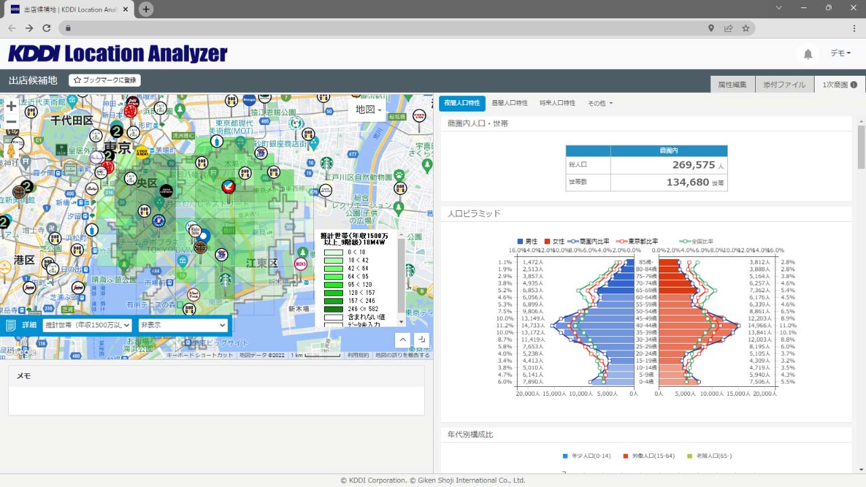Open a new Chrome tab
866x487 pixels.
click(146, 9)
